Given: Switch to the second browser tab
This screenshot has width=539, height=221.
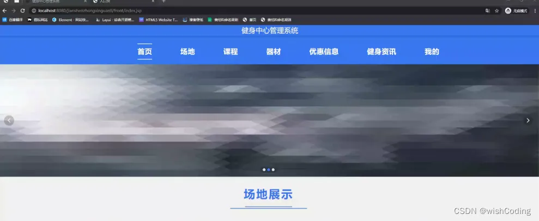Looking at the screenshot, I should point(124,2).
